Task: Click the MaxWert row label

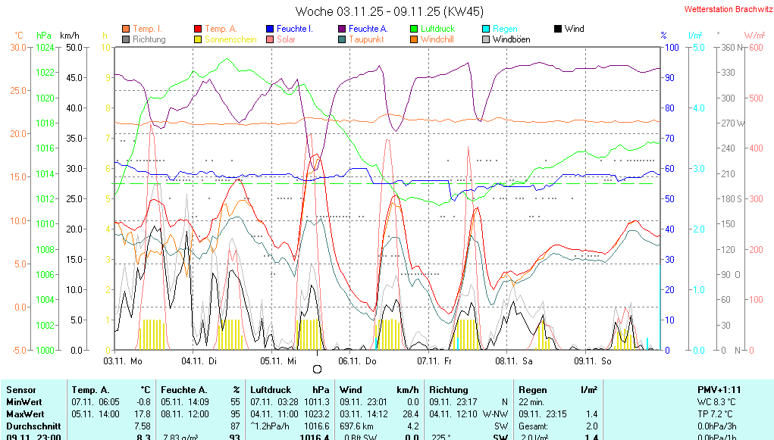Action: (x=25, y=414)
